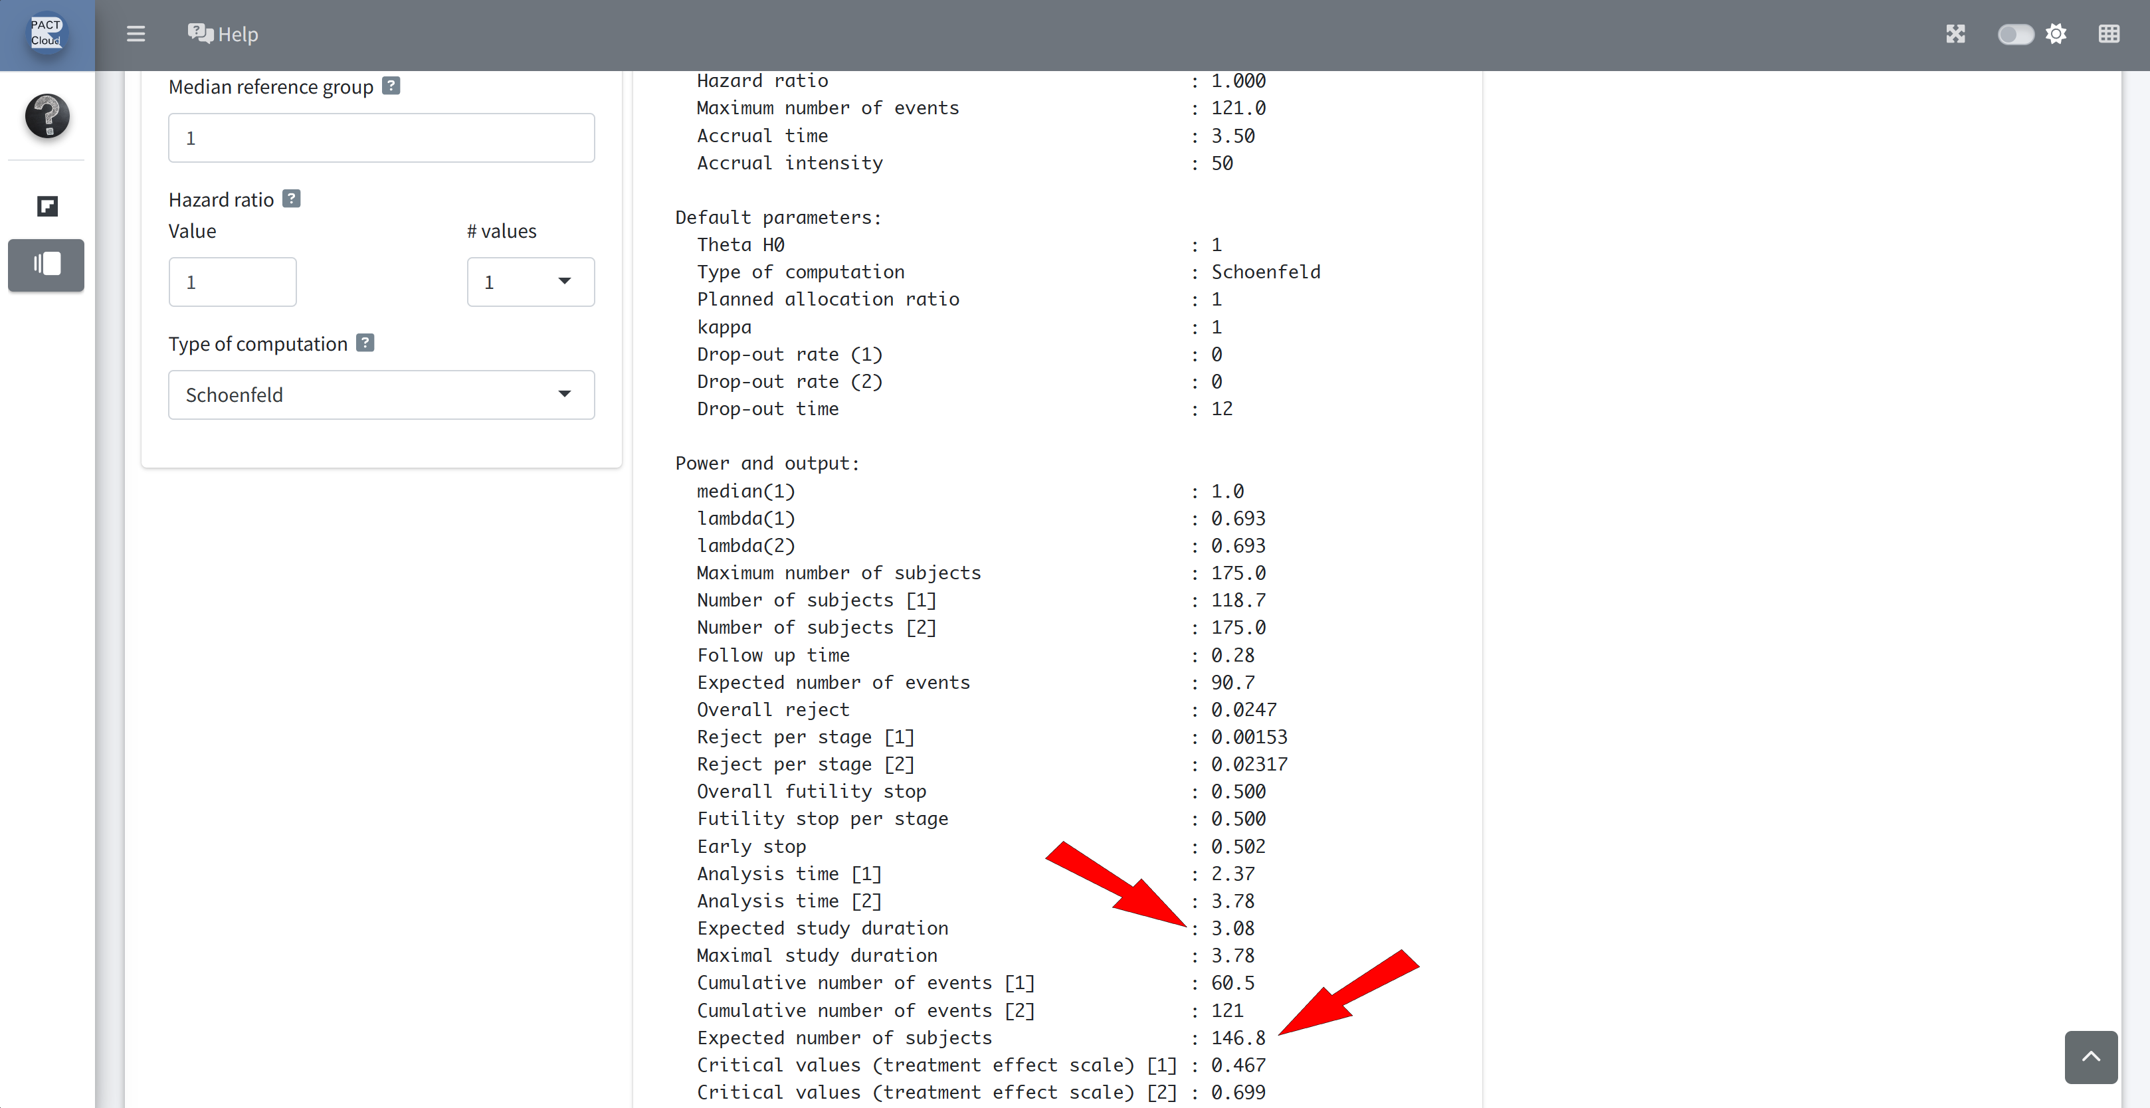Viewport: 2150px width, 1108px height.
Task: Open the Schoenfeld computation type dropdown
Action: 381,395
